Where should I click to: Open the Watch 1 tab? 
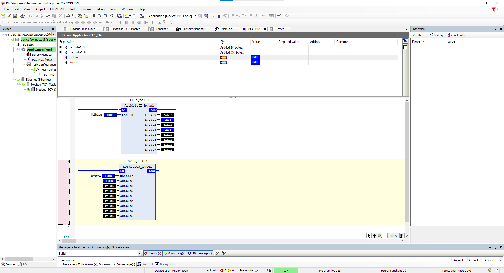[145, 264]
